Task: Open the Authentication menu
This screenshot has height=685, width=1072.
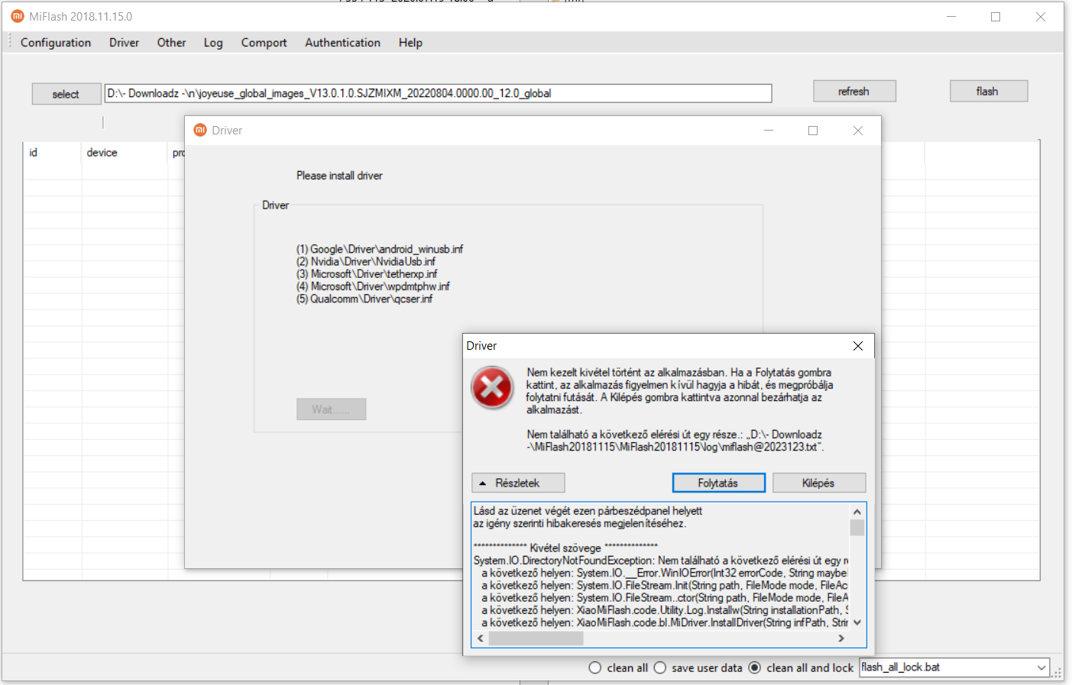Action: [342, 43]
